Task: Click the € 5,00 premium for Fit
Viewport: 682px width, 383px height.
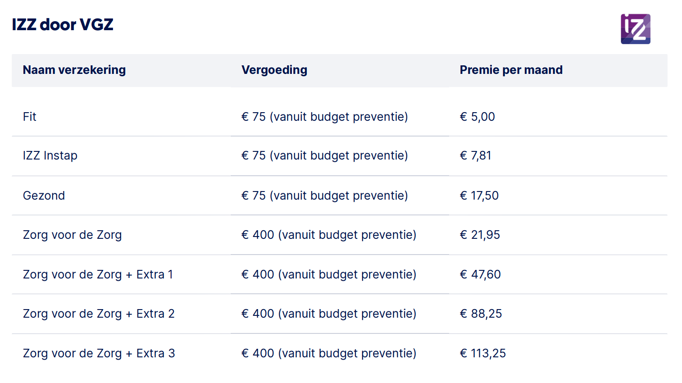Action: coord(477,117)
